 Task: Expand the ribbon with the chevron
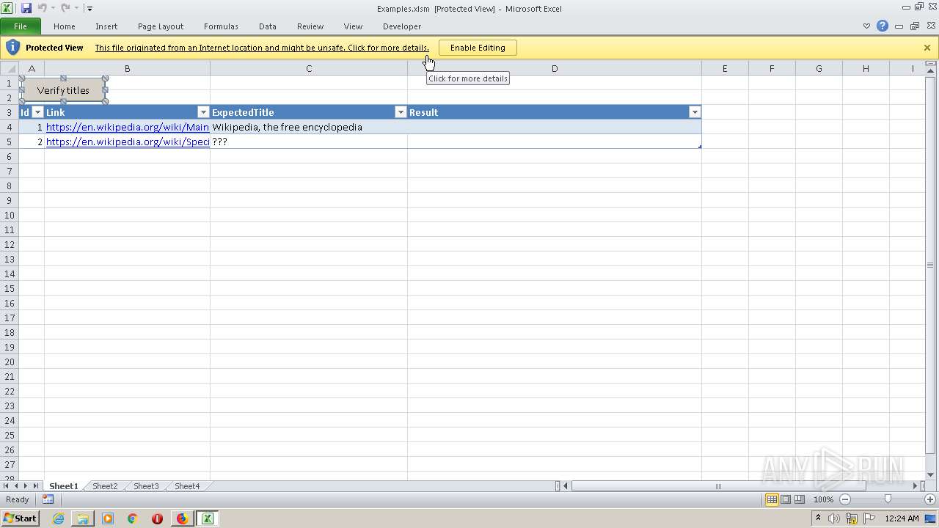pos(866,26)
